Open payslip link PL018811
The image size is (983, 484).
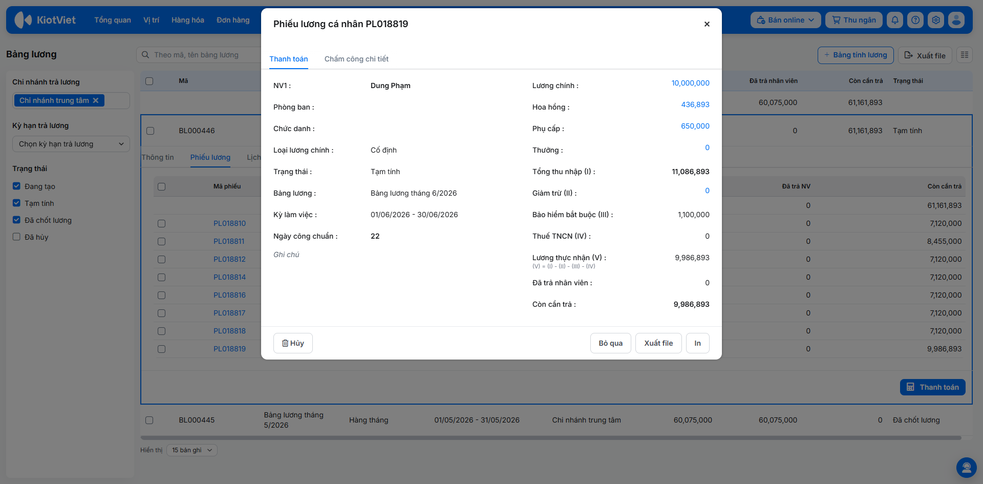tap(229, 241)
